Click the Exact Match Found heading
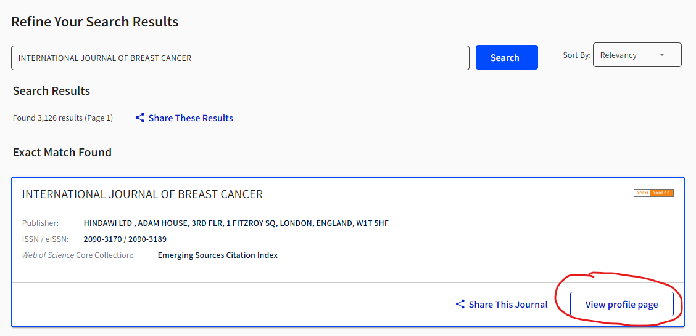The height and width of the screenshot is (336, 696). (62, 152)
